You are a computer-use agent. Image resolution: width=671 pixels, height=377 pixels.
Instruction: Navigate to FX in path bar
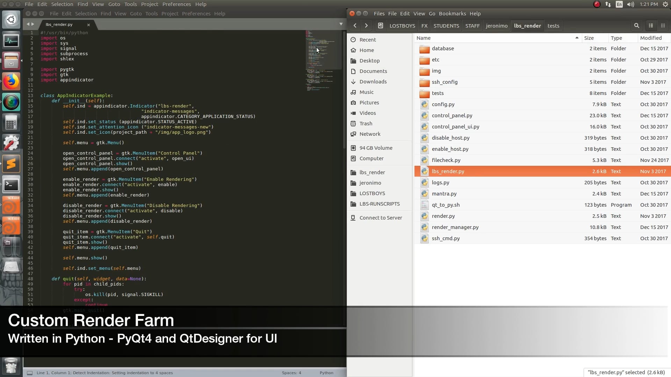click(424, 26)
